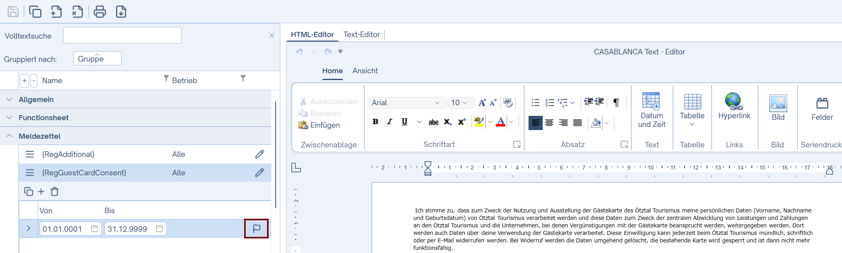Toggle italic formatting

pos(389,122)
